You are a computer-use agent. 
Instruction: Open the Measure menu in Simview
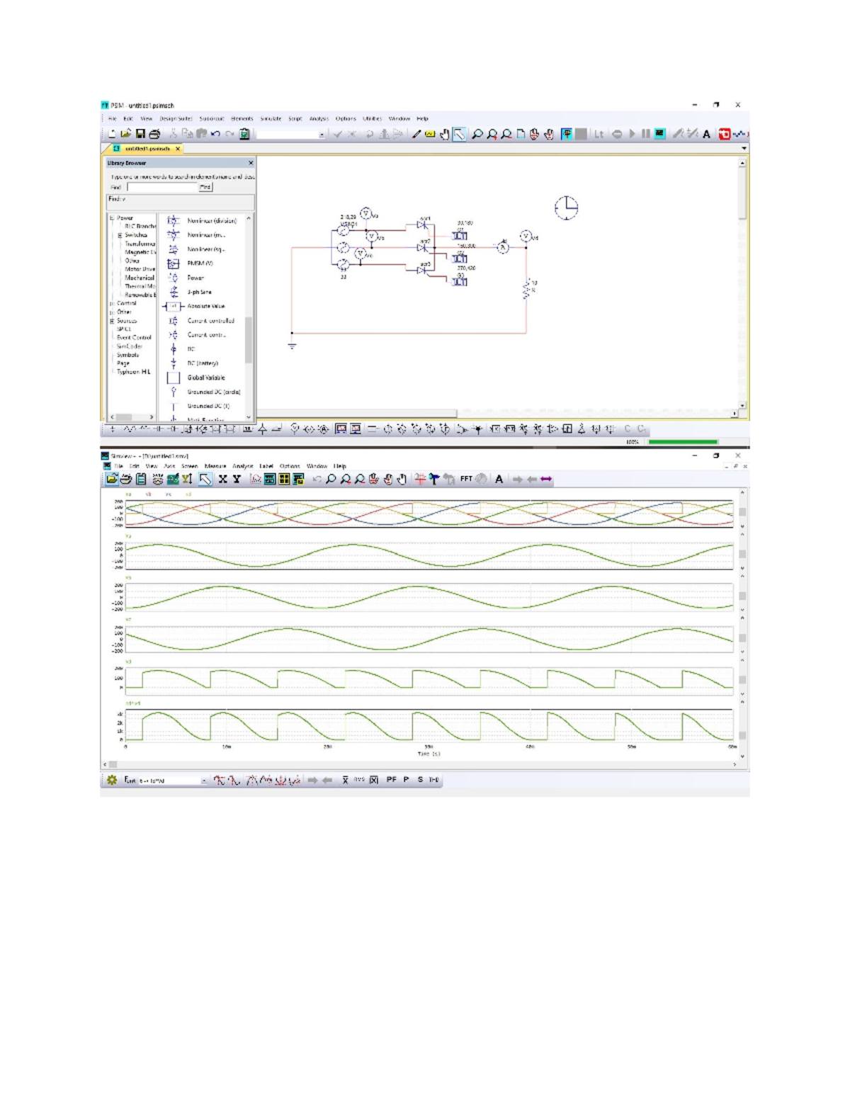coord(215,466)
